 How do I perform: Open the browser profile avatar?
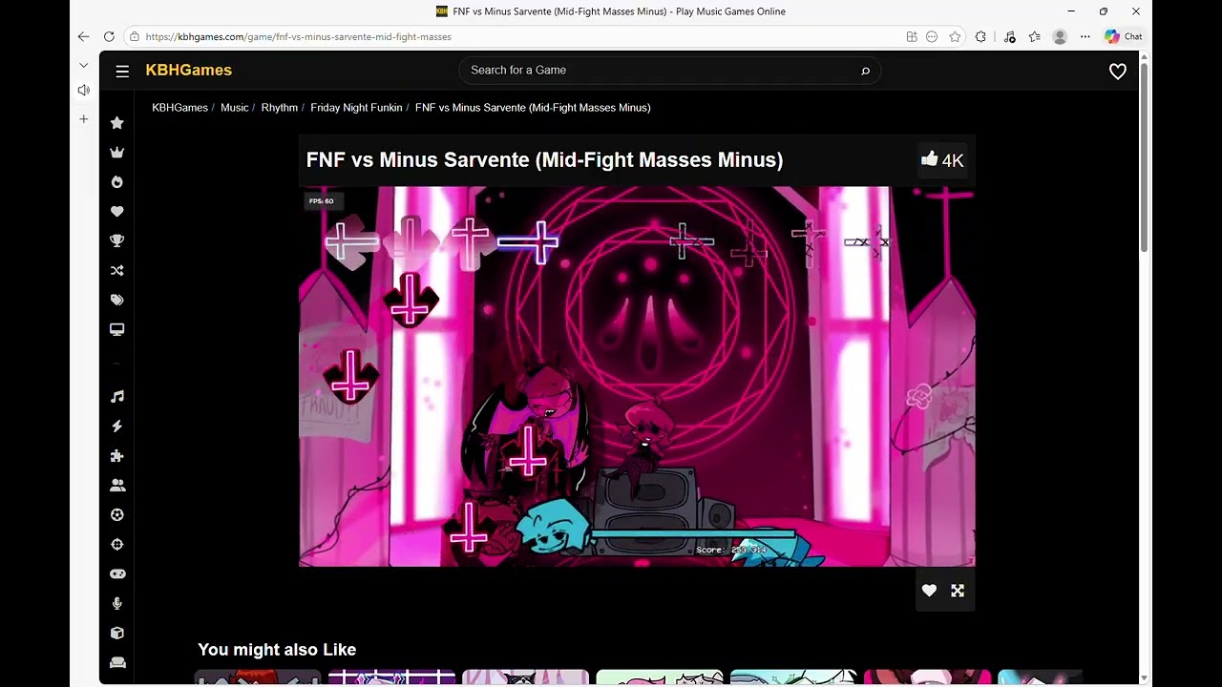point(1060,36)
